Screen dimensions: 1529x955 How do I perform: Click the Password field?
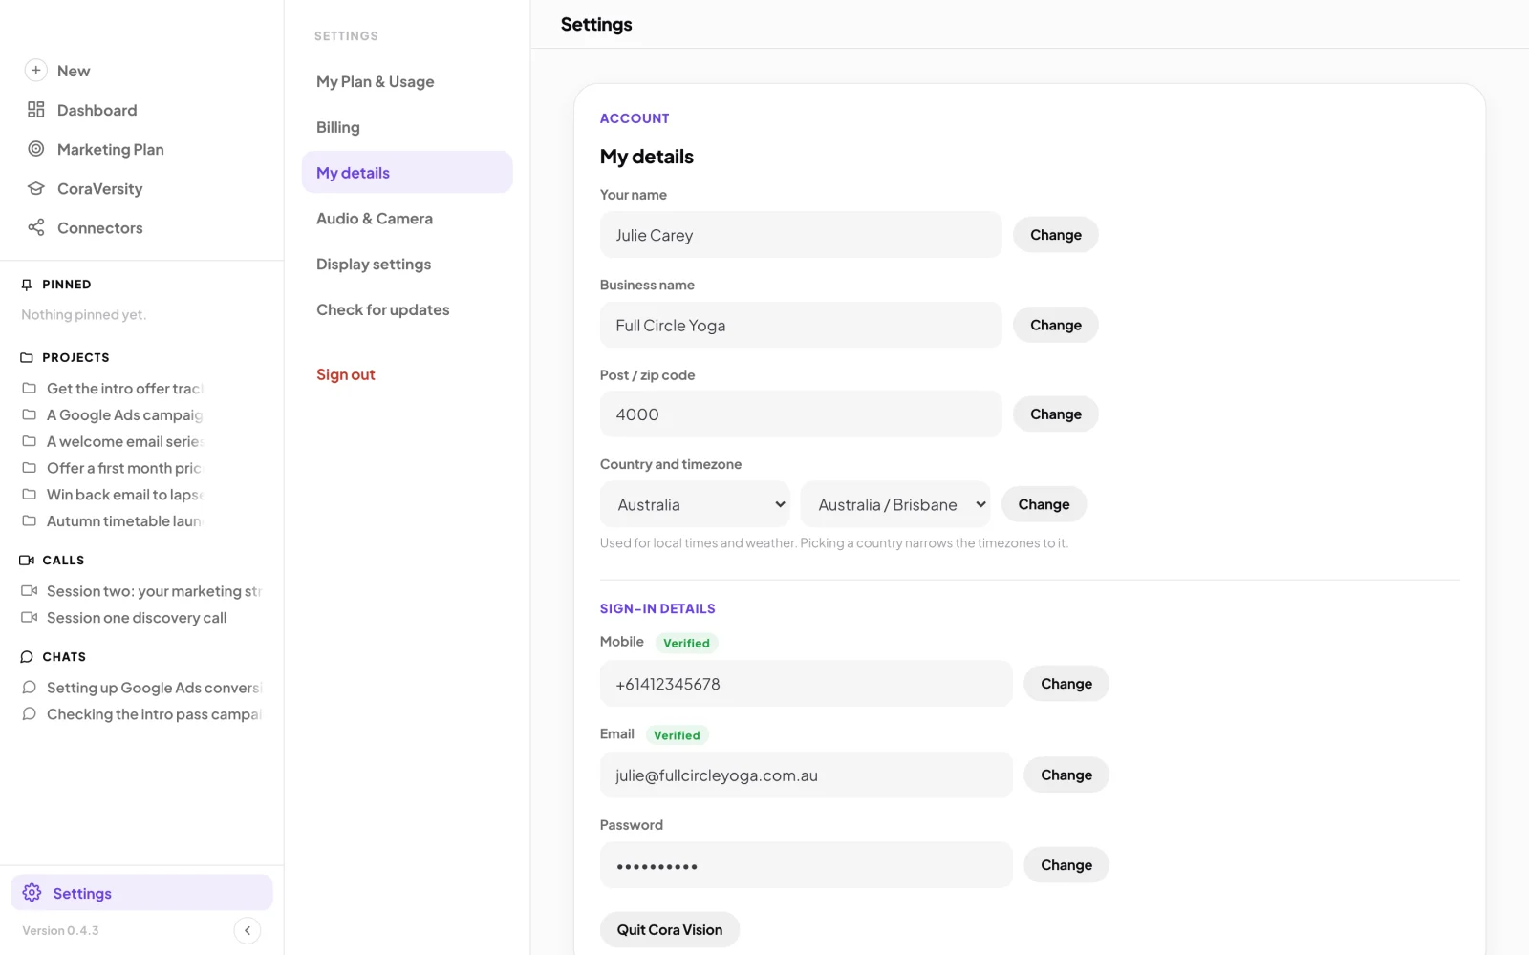(x=807, y=865)
